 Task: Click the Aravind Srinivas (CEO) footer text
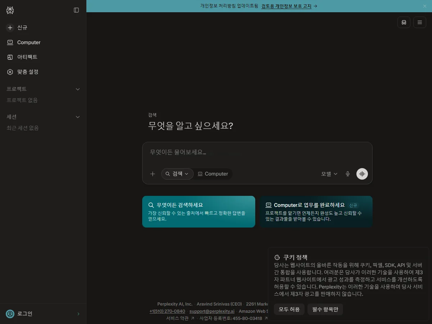click(219, 304)
